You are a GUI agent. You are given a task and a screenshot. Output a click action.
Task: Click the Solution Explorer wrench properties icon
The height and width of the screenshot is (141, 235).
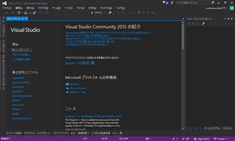(203, 23)
